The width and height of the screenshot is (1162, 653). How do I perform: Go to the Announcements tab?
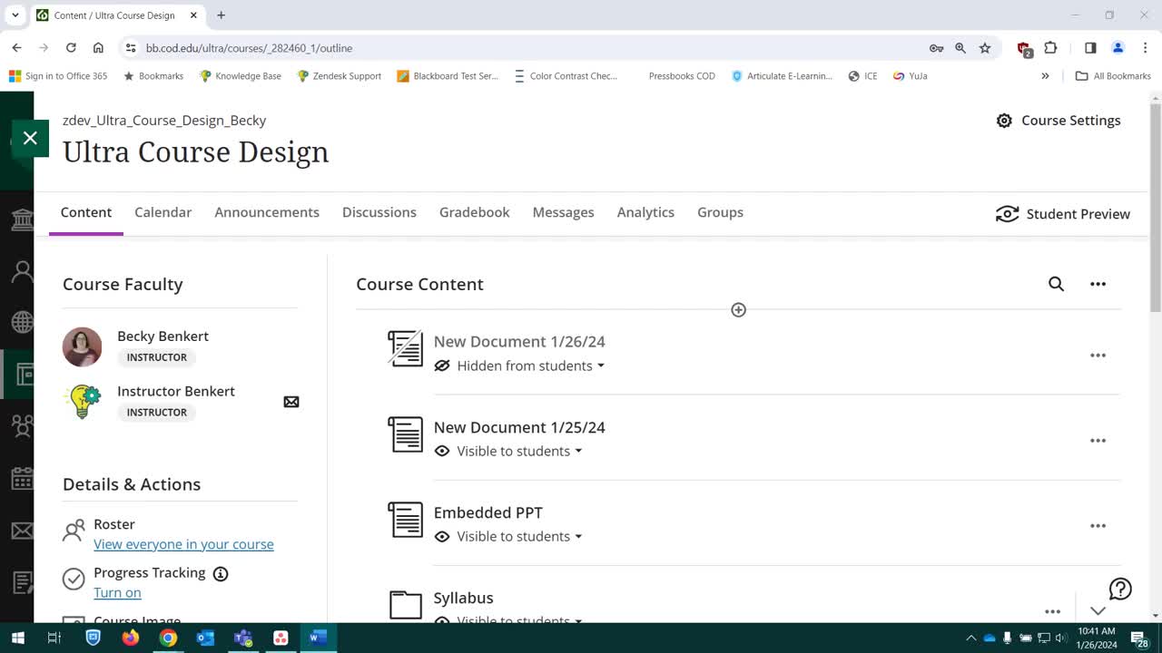(267, 212)
